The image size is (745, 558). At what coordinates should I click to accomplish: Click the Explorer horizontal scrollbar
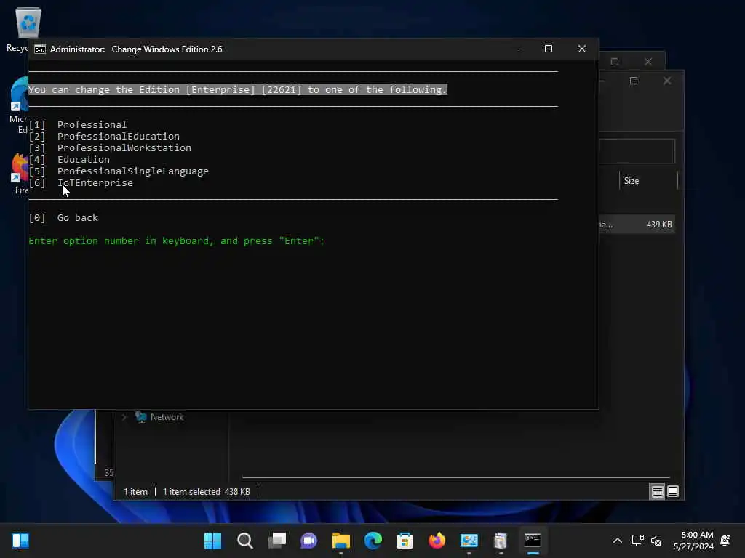coord(455,477)
